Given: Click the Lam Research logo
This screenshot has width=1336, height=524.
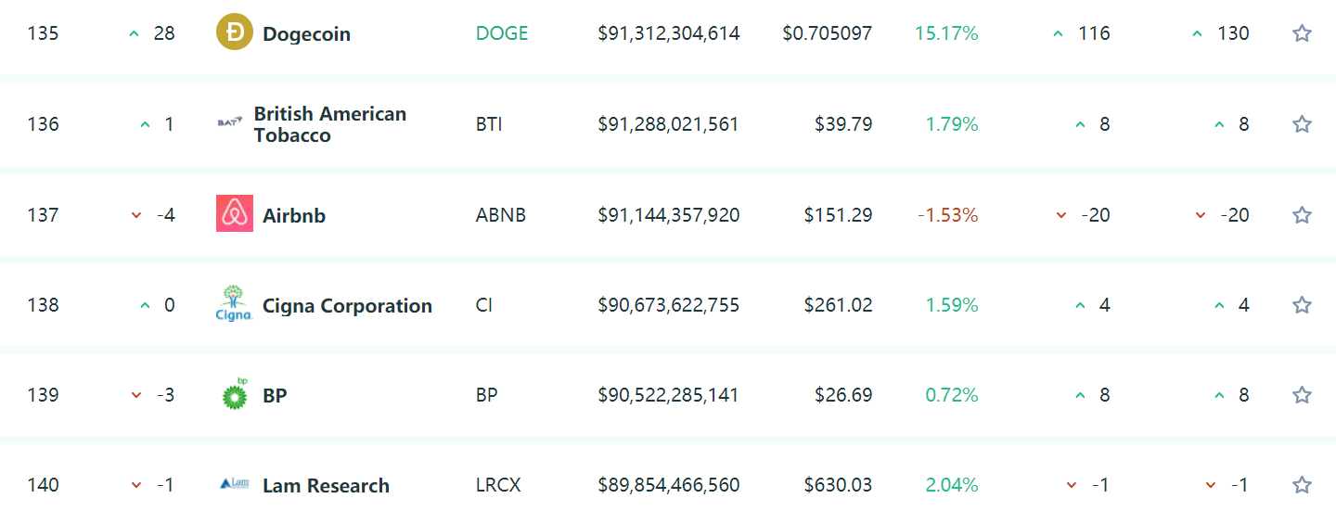Looking at the screenshot, I should 235,484.
